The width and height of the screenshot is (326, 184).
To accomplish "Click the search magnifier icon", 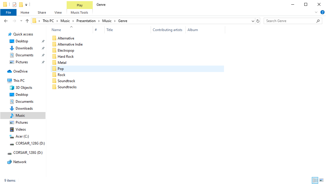I will point(318,21).
